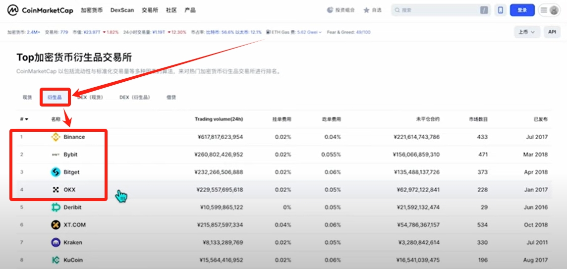The width and height of the screenshot is (567, 269).
Task: Click the ETH Gas pump icon
Action: point(268,32)
